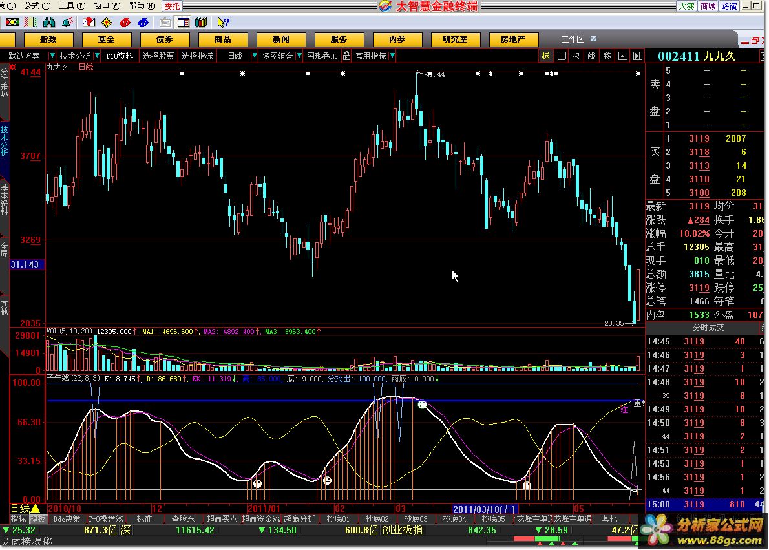This screenshot has height=550, width=769.
Task: Switch to the 超赢买点 indicator tab
Action: (x=222, y=518)
